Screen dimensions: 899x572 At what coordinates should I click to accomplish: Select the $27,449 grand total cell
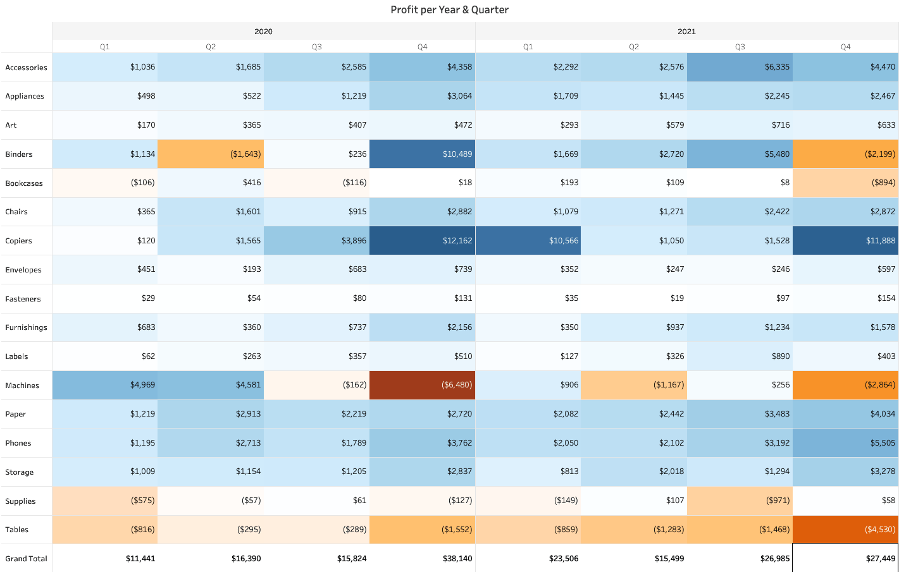845,559
